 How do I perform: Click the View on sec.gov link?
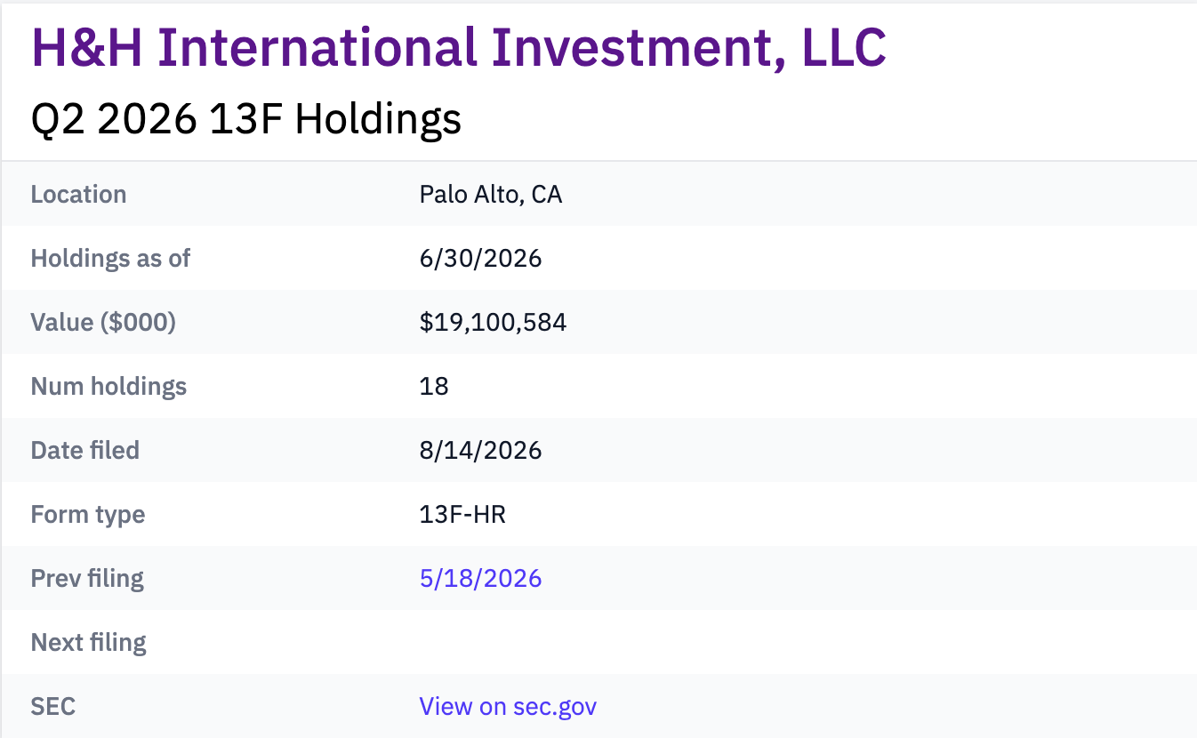coord(508,706)
